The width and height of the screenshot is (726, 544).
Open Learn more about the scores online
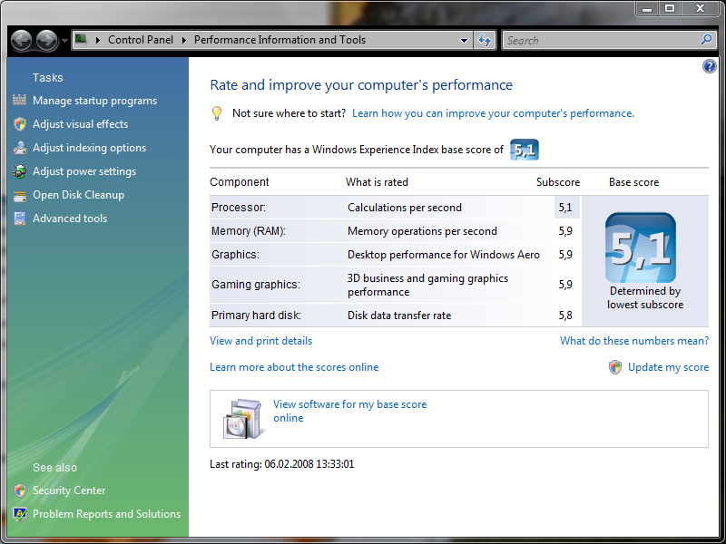[x=294, y=367]
